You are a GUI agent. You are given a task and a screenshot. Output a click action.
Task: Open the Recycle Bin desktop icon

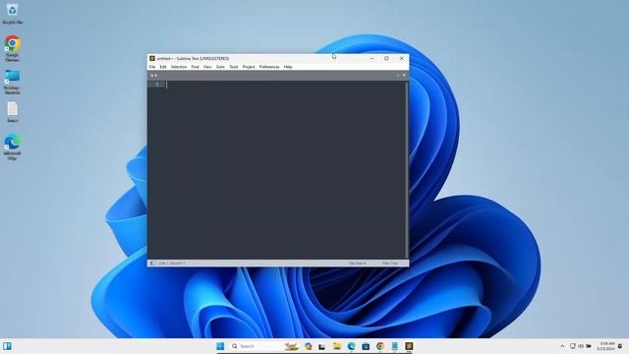[x=13, y=13]
